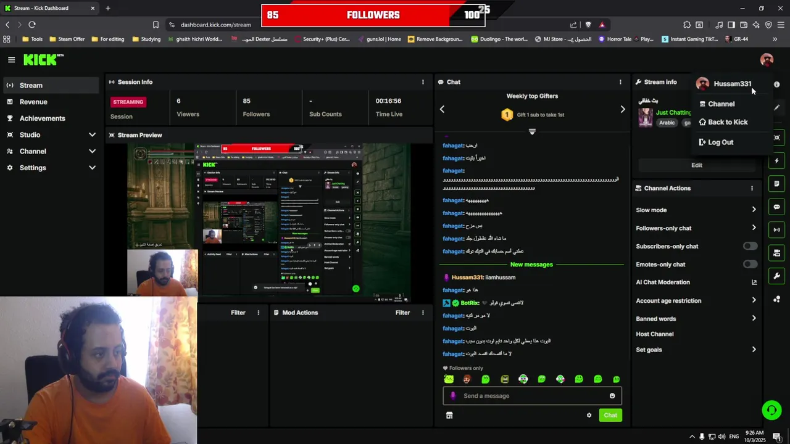
Task: Open the hamburger sidebar menu next to Kick logo
Action: click(11, 60)
